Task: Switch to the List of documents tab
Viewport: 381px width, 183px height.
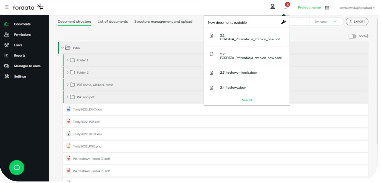Action: (113, 22)
